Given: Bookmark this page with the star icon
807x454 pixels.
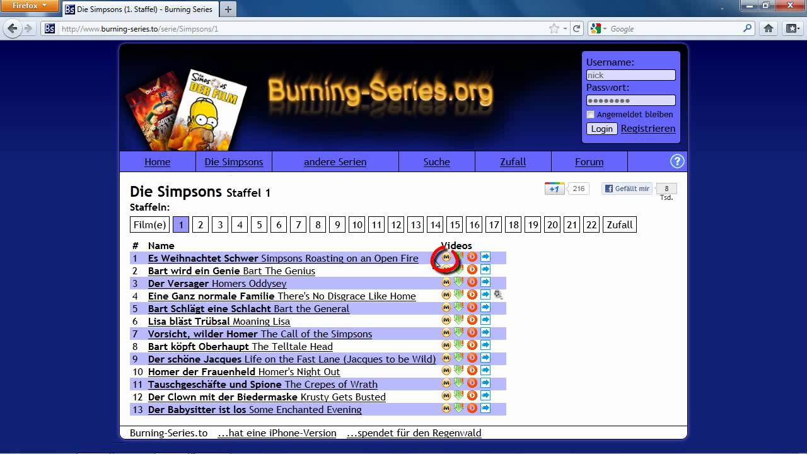Looking at the screenshot, I should click(554, 28).
